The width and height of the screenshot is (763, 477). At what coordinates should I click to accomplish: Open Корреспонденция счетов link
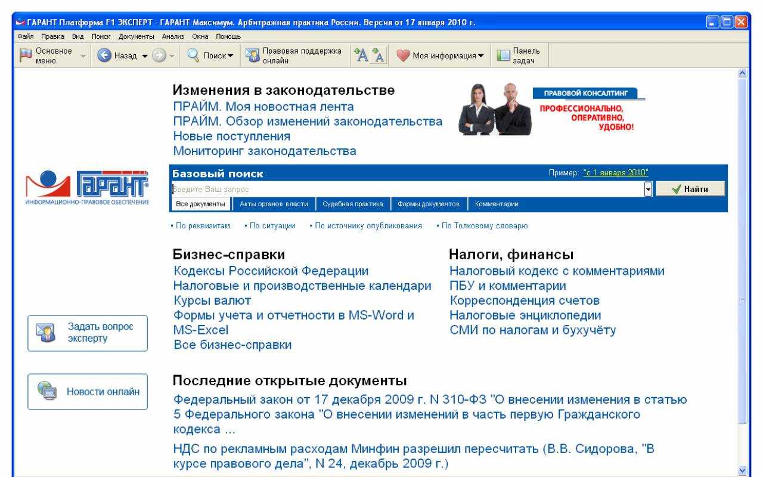(x=525, y=300)
